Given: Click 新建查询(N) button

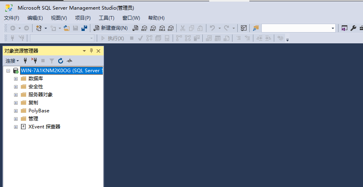Looking at the screenshot, I should pos(111,28).
